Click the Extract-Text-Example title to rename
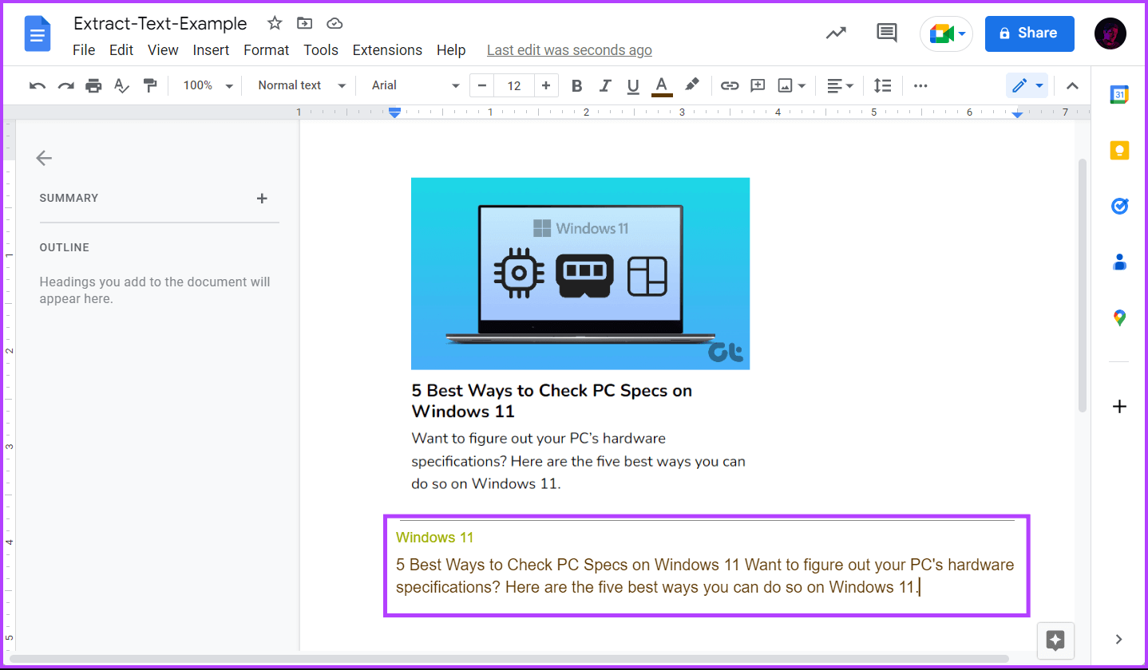The image size is (1148, 670). (160, 24)
